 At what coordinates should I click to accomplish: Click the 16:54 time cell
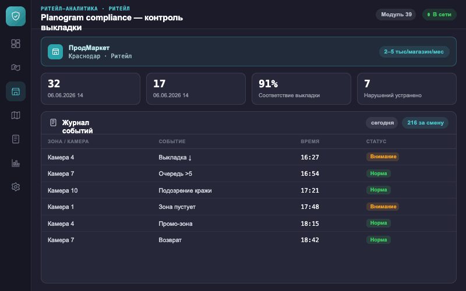[x=310, y=173]
